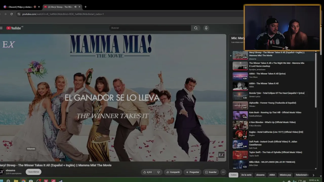Open File Explorer from the taskbar
The width and height of the screenshot is (324, 182).
pos(16,181)
